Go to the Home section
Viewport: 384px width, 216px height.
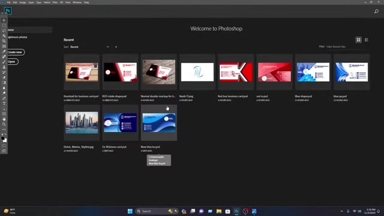[29, 30]
